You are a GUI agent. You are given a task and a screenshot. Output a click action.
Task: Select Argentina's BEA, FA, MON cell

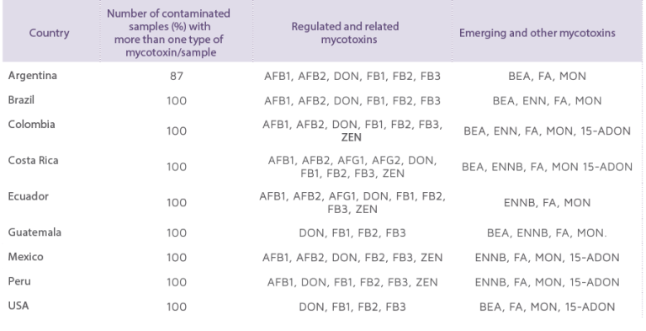click(x=547, y=77)
